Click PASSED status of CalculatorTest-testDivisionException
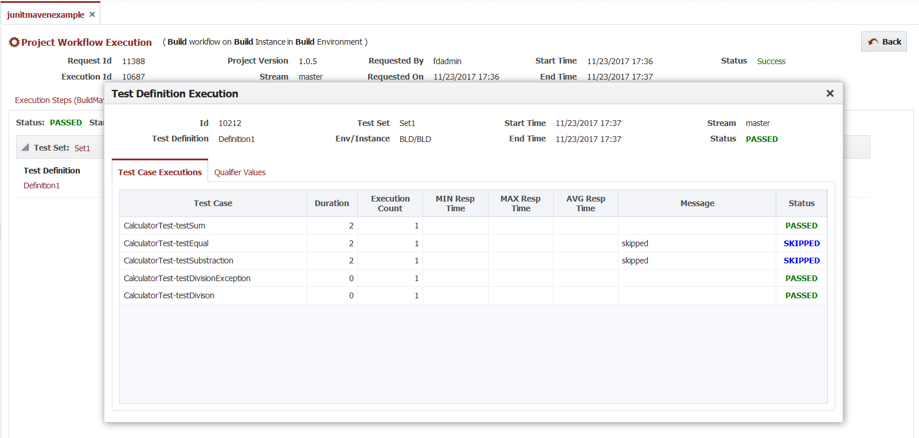 point(801,278)
